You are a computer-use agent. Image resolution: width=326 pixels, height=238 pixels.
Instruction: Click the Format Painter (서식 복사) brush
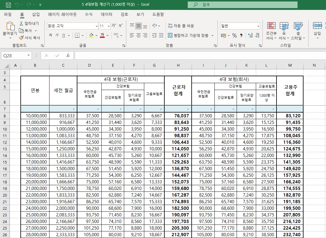(x=21, y=38)
